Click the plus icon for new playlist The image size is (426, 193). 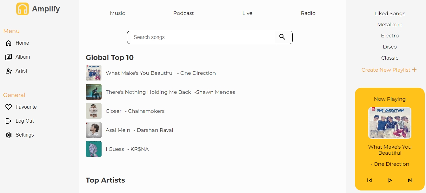click(x=414, y=70)
